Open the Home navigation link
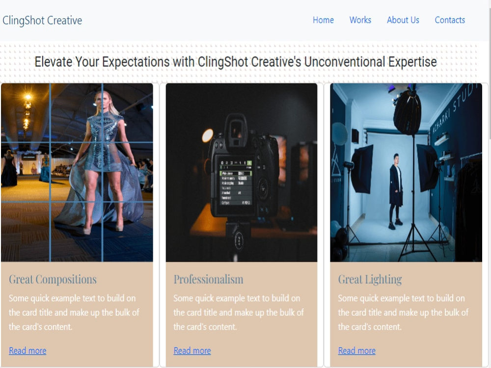 coord(323,20)
